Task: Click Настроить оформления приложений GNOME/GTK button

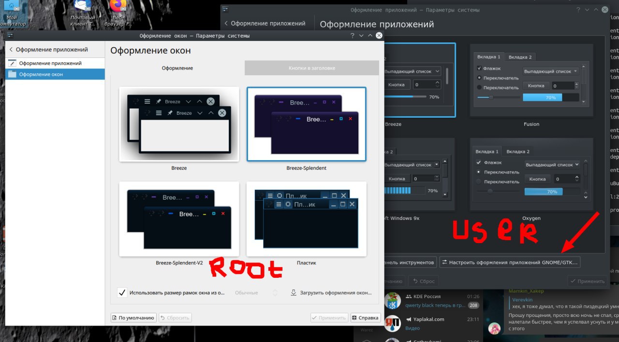Action: 510,262
